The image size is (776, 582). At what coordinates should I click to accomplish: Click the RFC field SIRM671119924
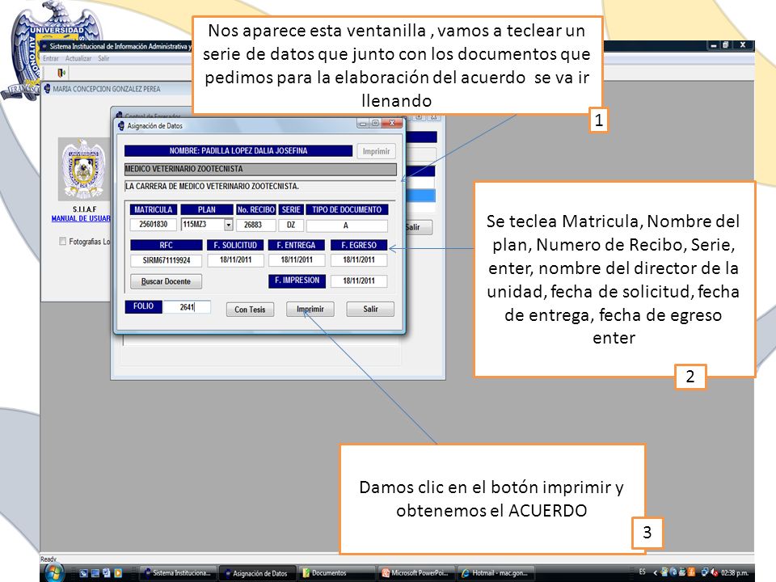(x=167, y=260)
